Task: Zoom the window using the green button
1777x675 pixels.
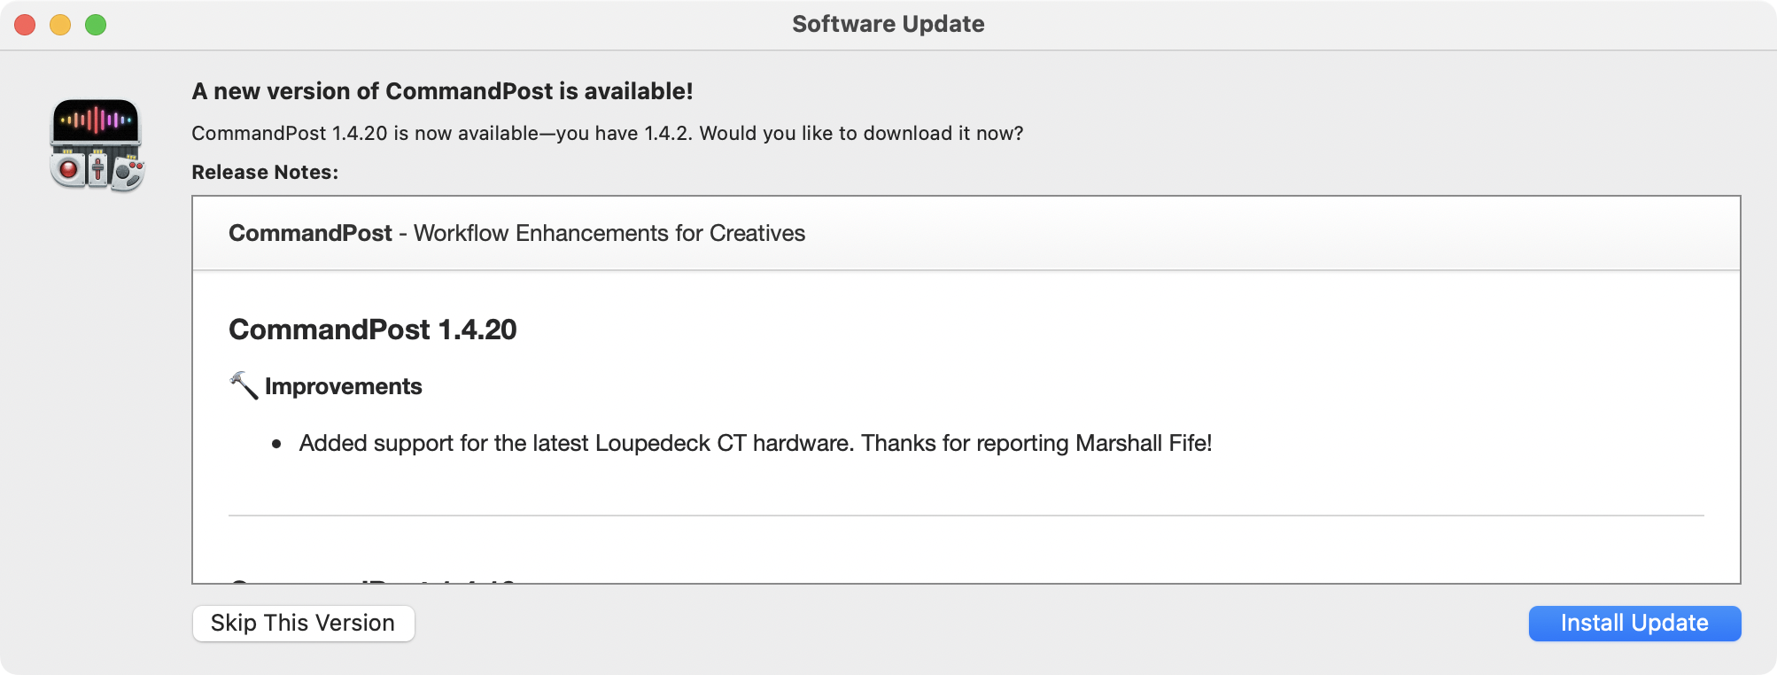Action: click(x=96, y=25)
